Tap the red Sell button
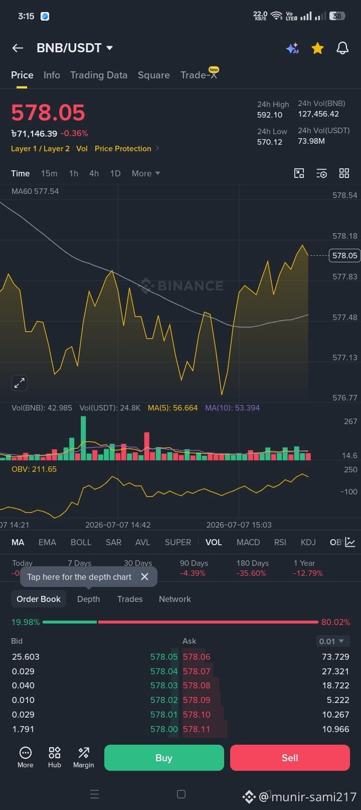The width and height of the screenshot is (361, 810). [290, 758]
